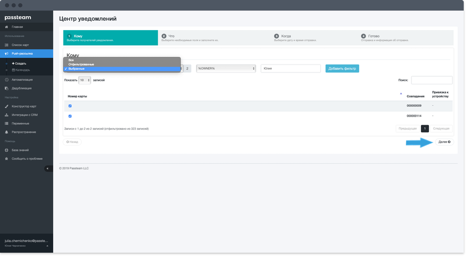Viewport: 467px width, 256px height.
Task: Focus the Поиск search field
Action: click(x=432, y=80)
